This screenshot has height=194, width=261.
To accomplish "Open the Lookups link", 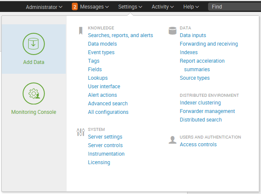I will 98,78.
